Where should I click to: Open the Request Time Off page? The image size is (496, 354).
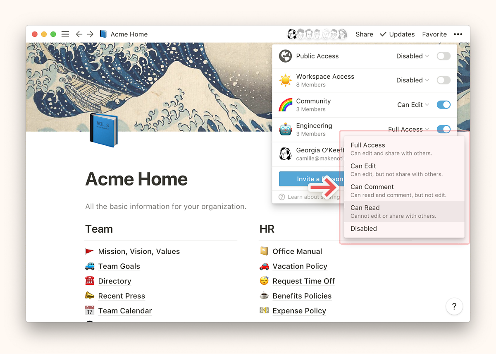coord(303,281)
